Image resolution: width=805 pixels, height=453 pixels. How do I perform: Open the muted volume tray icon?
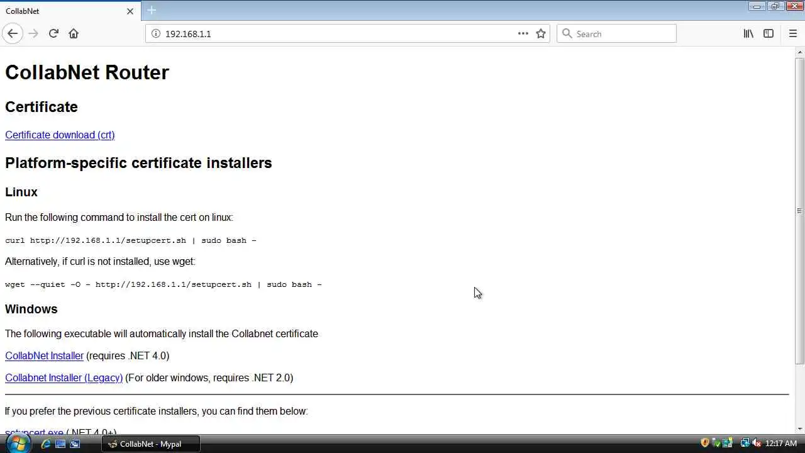pyautogui.click(x=757, y=443)
